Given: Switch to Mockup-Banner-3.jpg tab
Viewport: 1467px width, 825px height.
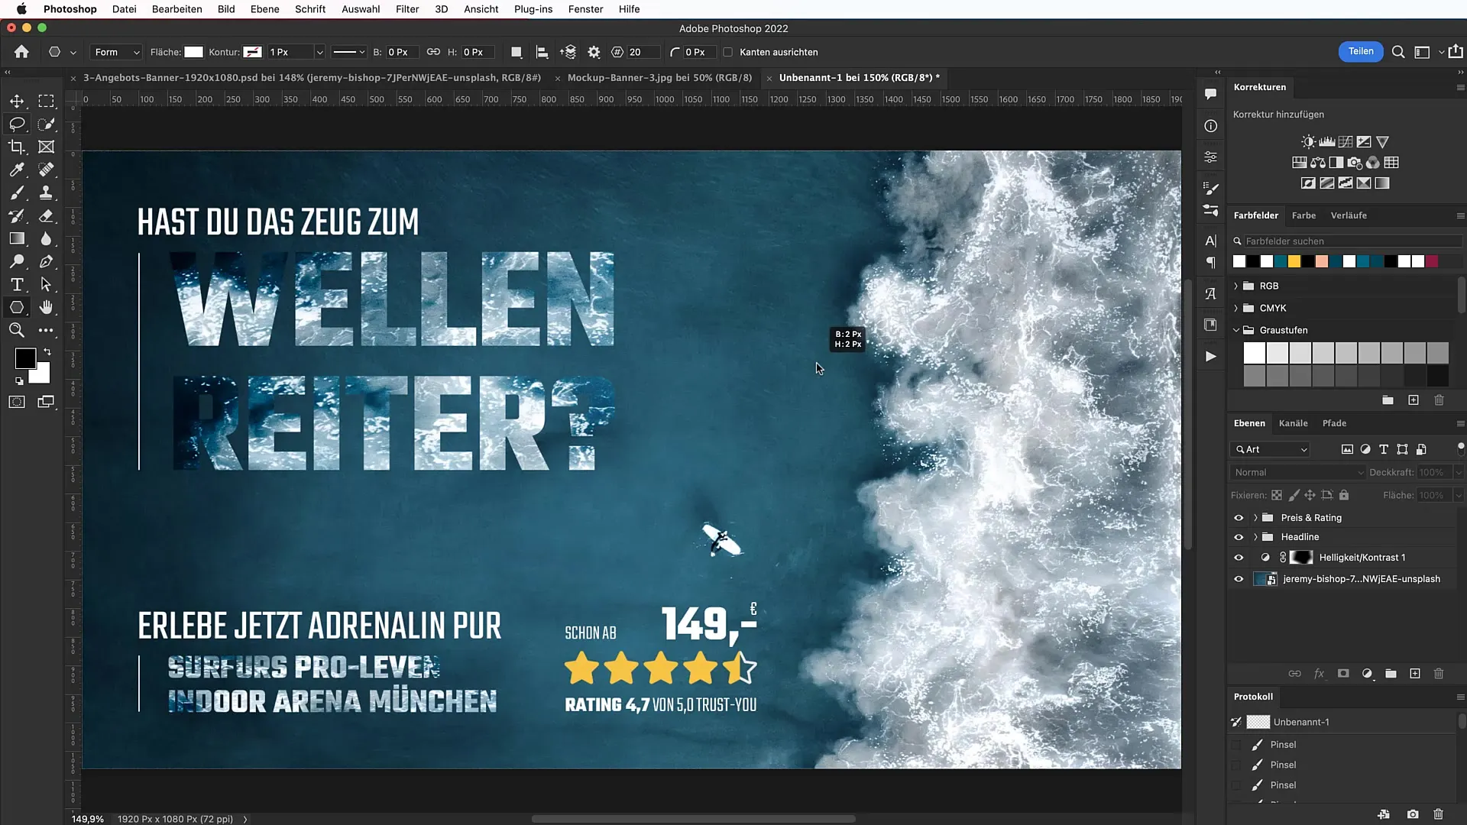Looking at the screenshot, I should point(660,78).
